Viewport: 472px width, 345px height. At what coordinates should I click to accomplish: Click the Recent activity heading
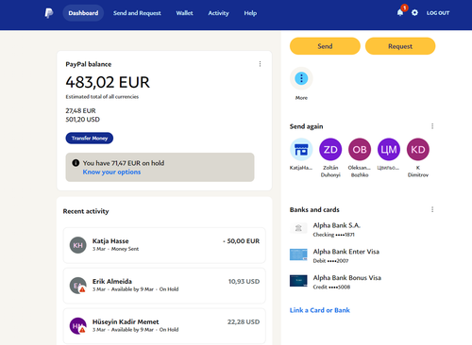click(x=86, y=211)
